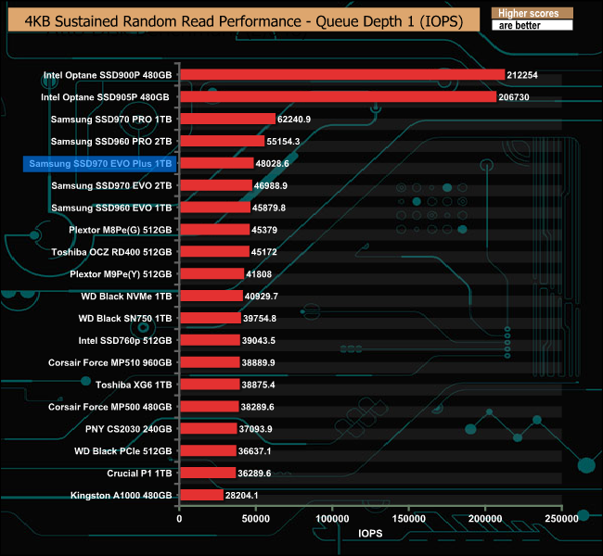Select the Samsung SSD970 PRO 1TB label
603x556 pixels.
[x=111, y=120]
